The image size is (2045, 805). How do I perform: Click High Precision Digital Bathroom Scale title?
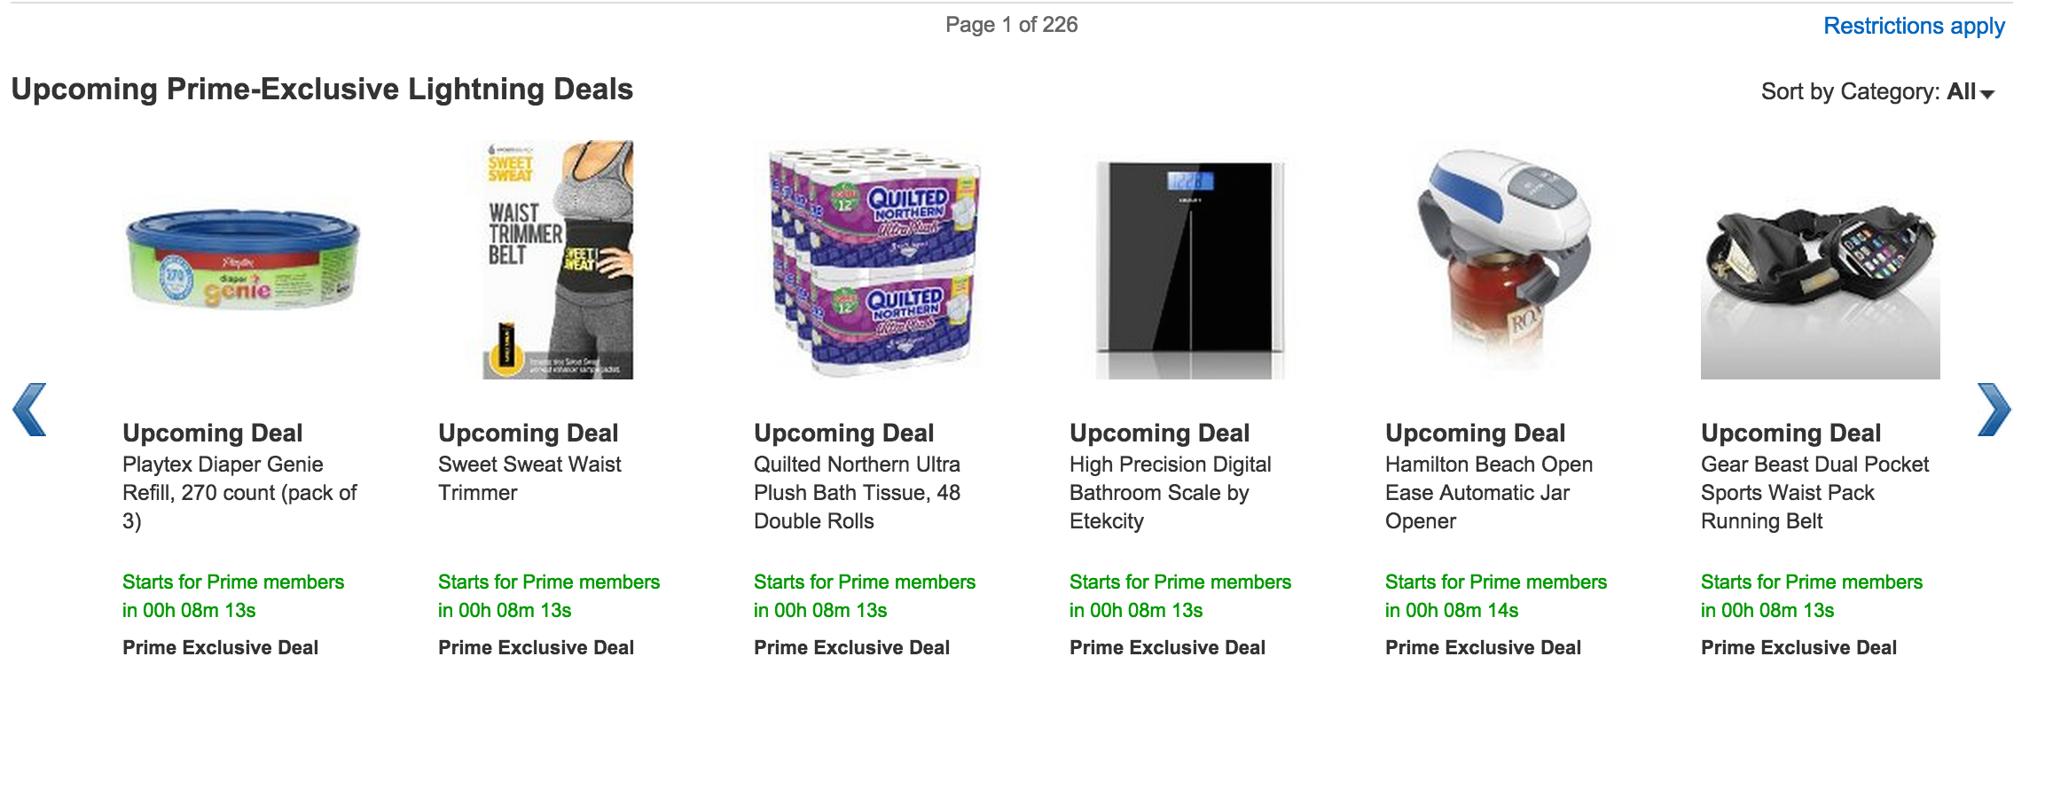tap(1170, 492)
